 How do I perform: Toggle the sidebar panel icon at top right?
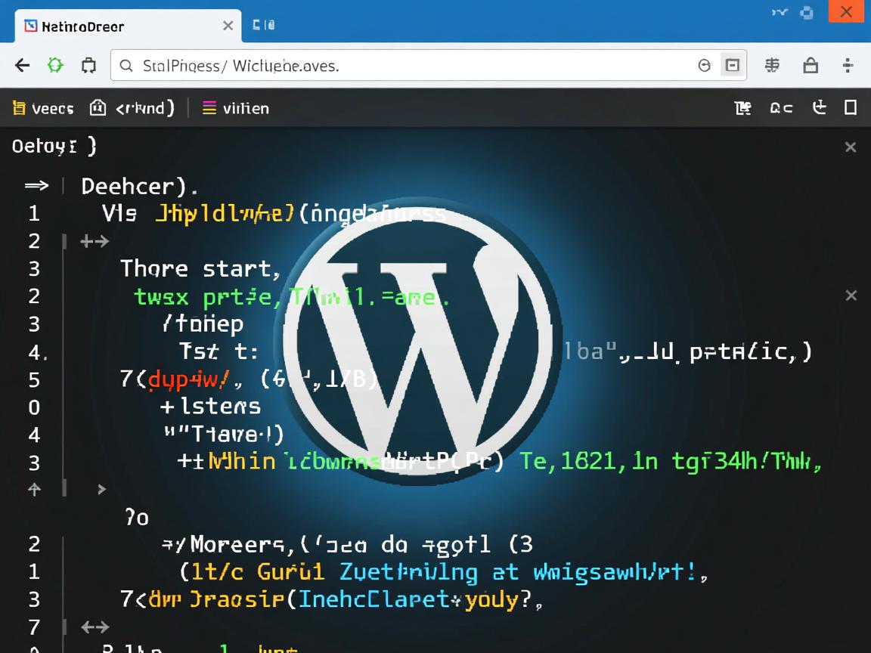(x=851, y=108)
